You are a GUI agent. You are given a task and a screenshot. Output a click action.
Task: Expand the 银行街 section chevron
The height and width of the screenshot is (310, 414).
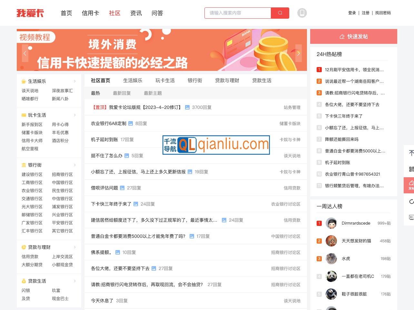(75, 165)
